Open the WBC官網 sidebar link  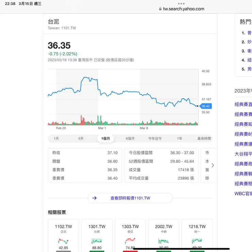(243, 193)
